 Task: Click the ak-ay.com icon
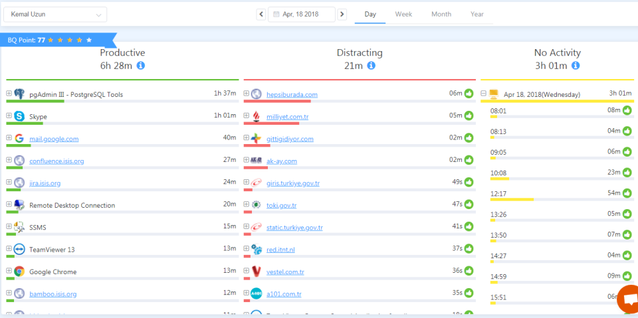[256, 161]
